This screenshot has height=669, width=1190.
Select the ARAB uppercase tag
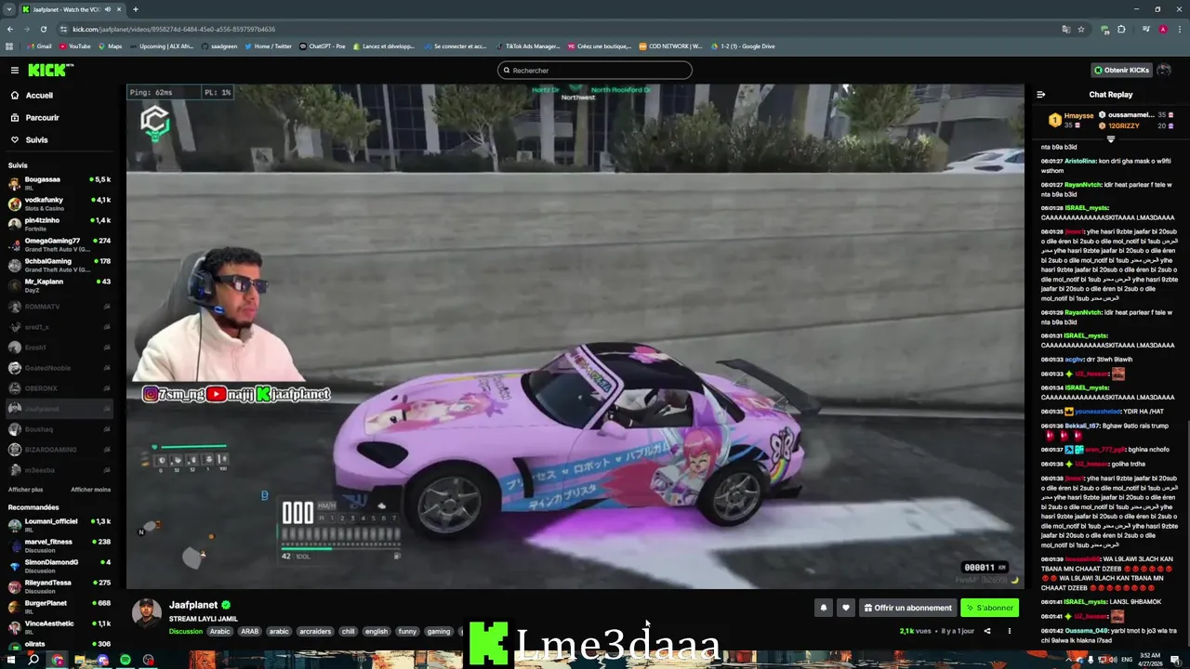pyautogui.click(x=250, y=632)
